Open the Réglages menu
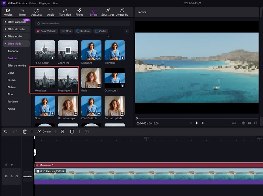Image resolution: width=263 pixels, height=196 pixels. [x=44, y=3]
